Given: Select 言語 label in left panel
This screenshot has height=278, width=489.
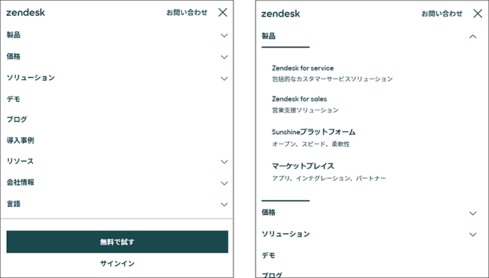Looking at the screenshot, I should click(x=13, y=204).
